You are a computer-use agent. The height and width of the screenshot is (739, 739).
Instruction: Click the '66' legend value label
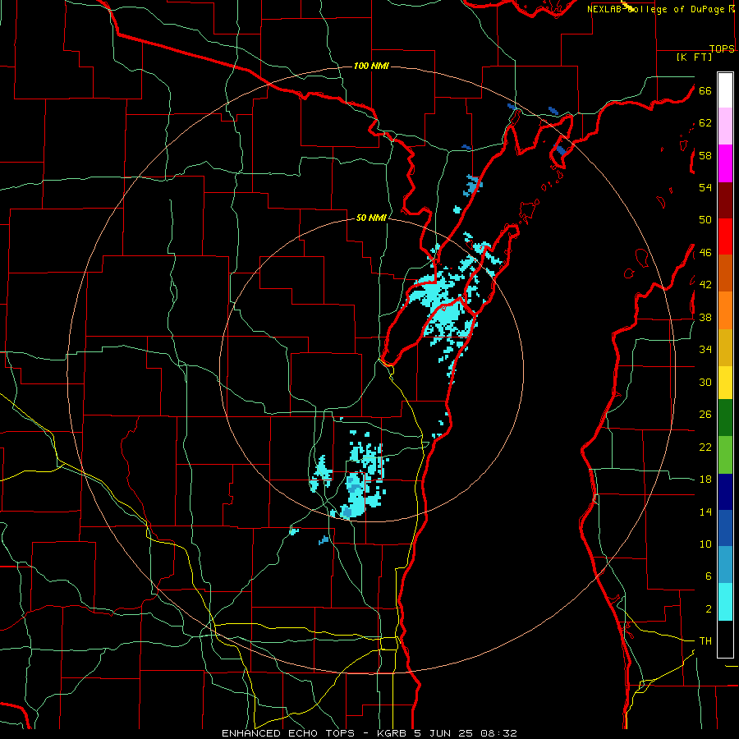705,90
